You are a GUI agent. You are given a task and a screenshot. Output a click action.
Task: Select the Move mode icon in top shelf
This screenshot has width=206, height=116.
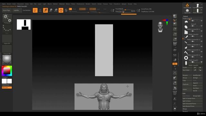point(45,10)
